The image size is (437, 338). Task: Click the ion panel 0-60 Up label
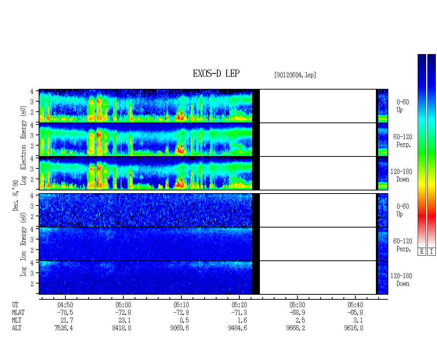pos(403,210)
